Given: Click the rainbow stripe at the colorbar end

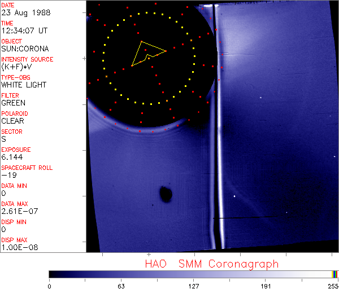Looking at the screenshot, I should click(x=334, y=274).
